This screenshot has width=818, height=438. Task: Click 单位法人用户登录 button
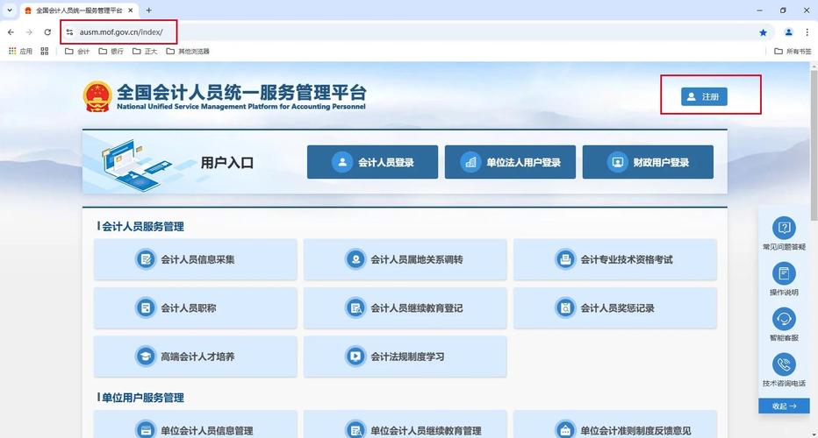pyautogui.click(x=510, y=162)
